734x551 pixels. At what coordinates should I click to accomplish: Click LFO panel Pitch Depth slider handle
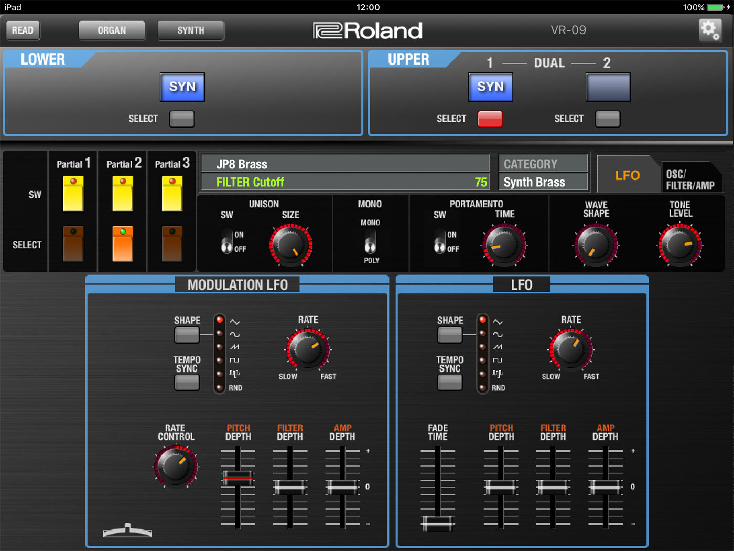pyautogui.click(x=501, y=488)
